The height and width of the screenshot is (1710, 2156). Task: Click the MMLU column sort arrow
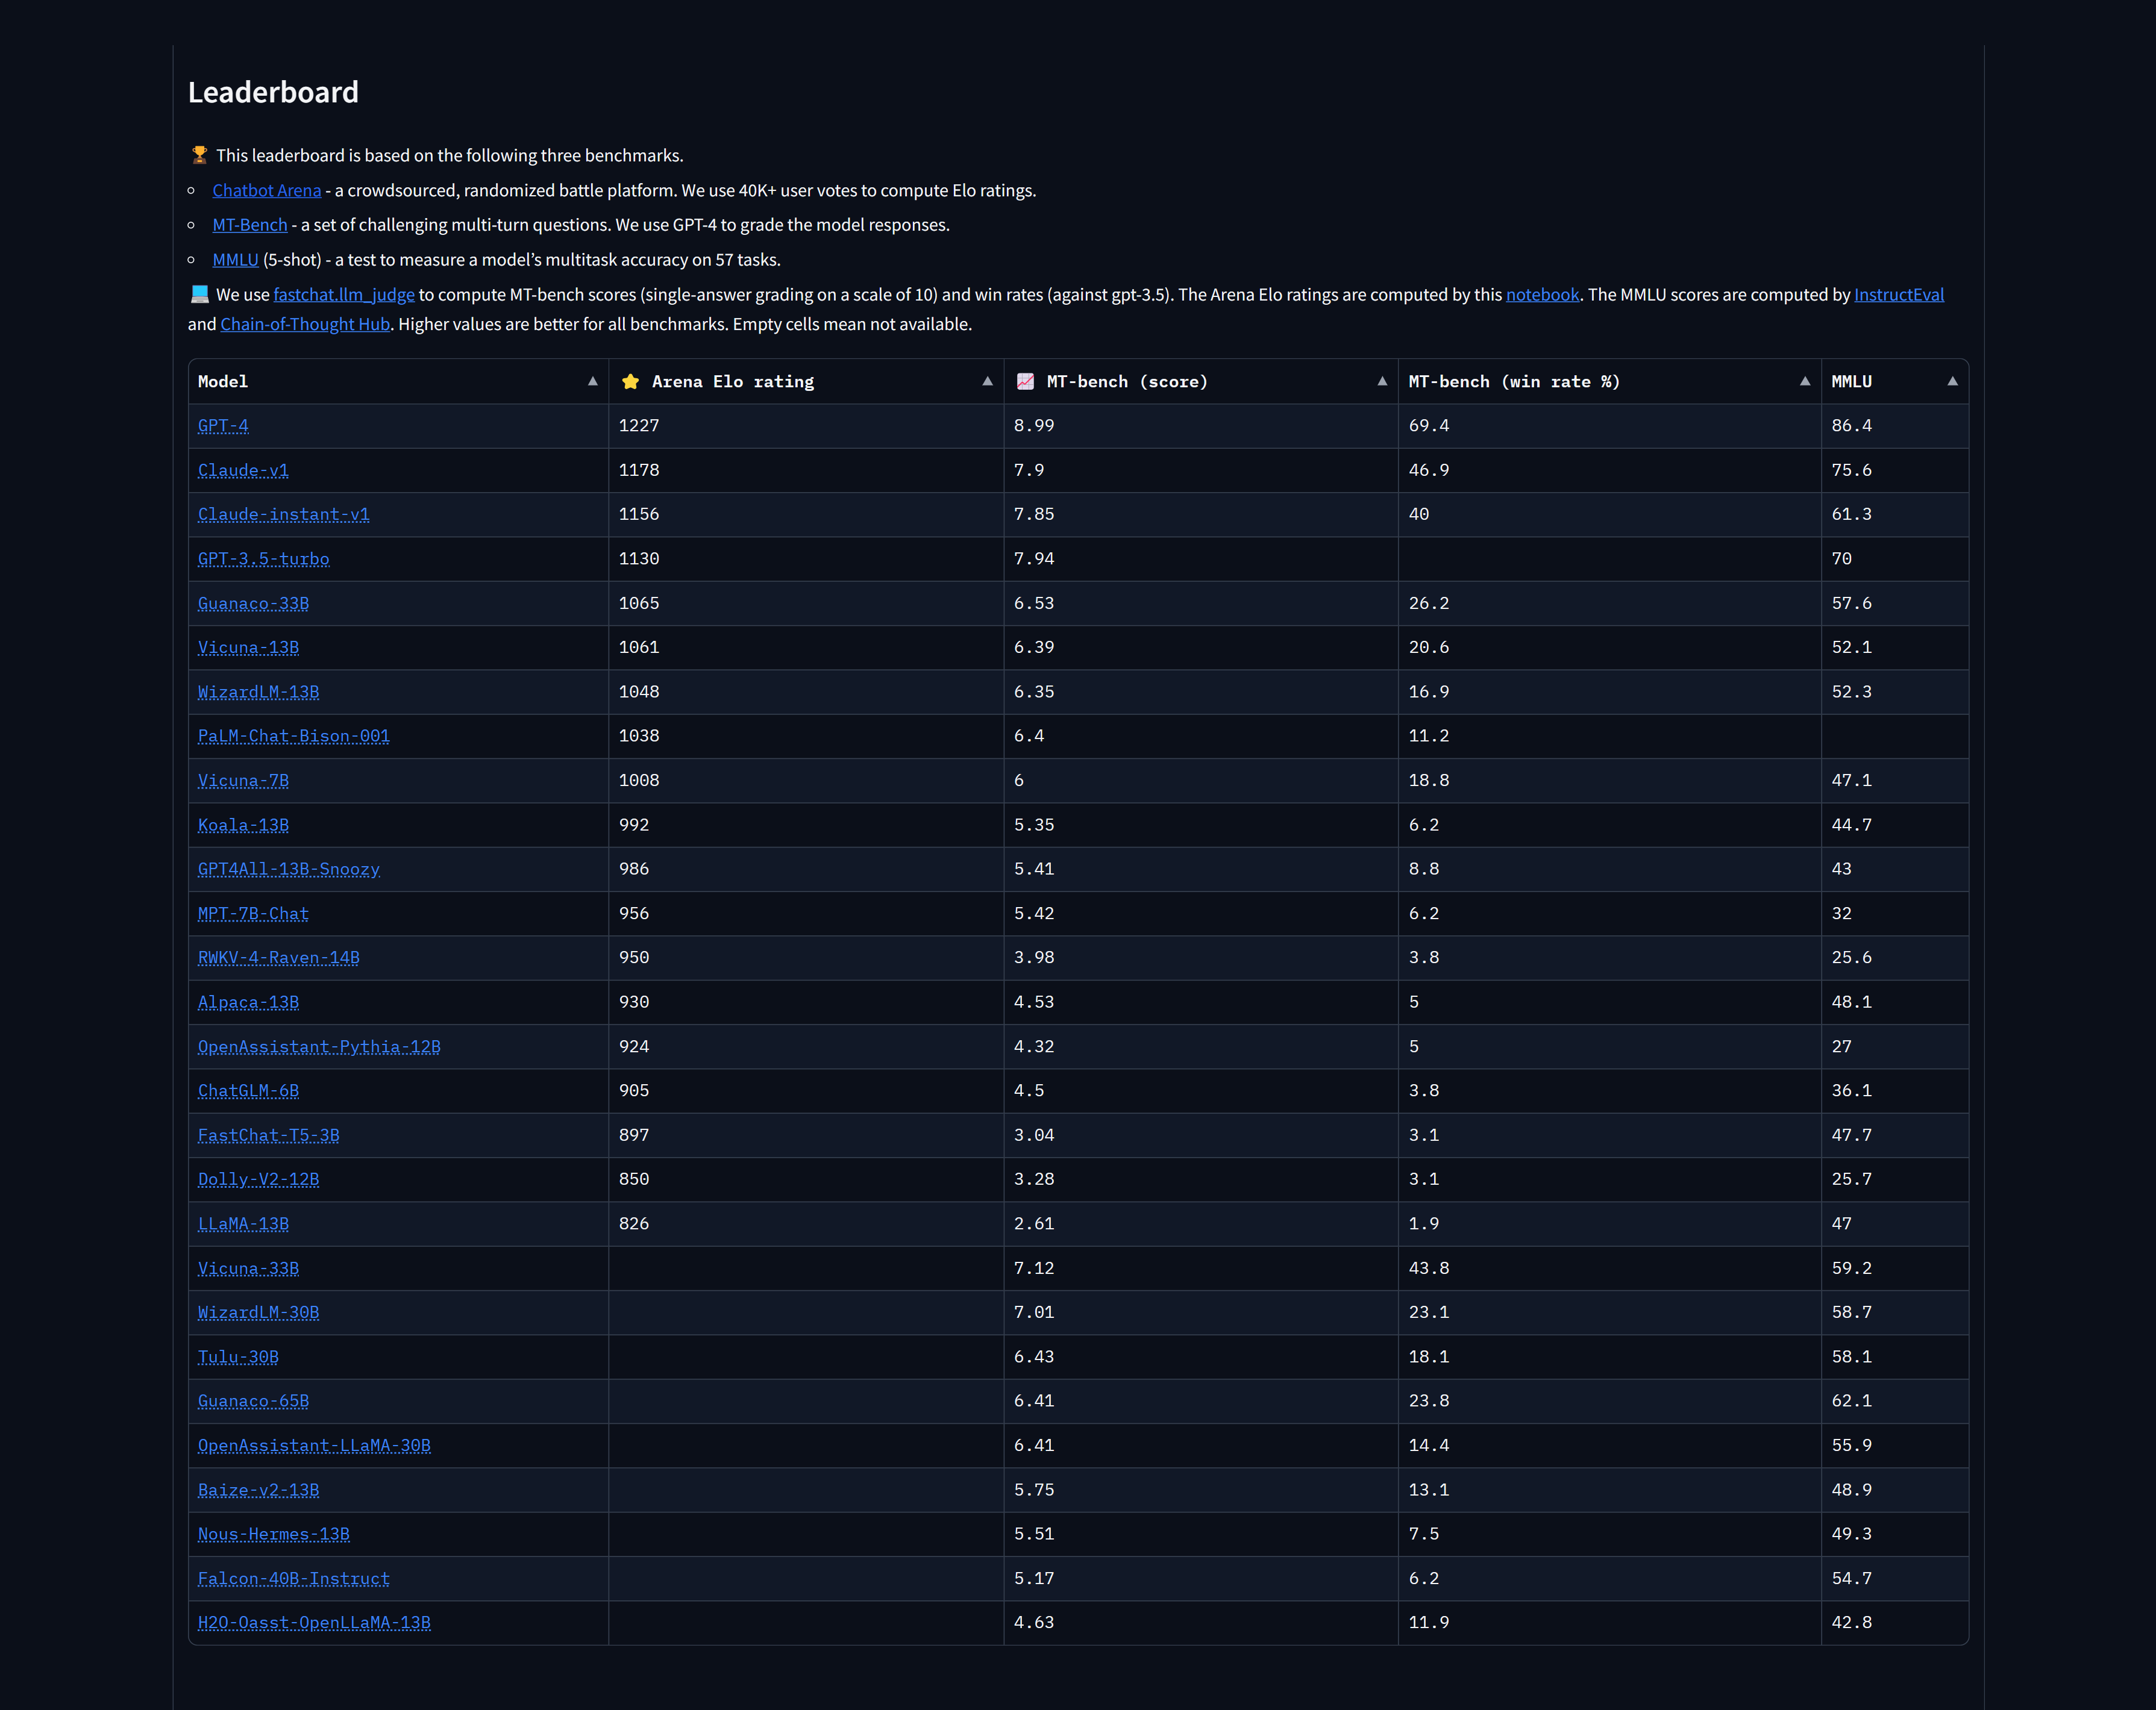click(x=1952, y=381)
